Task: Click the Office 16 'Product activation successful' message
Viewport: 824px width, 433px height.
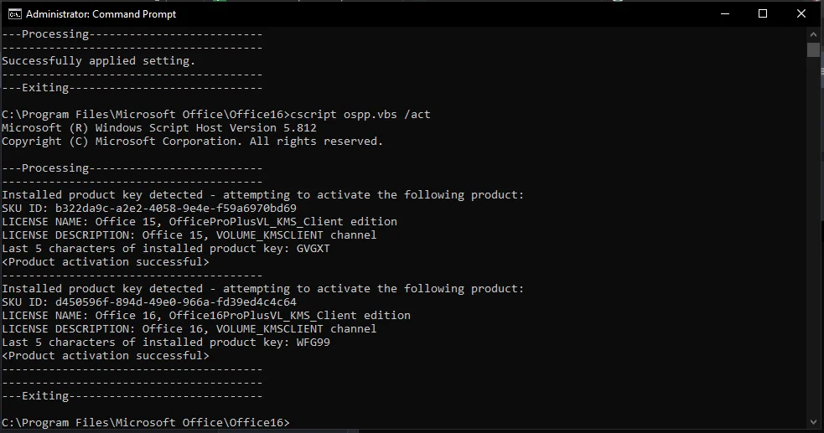Action: click(105, 356)
